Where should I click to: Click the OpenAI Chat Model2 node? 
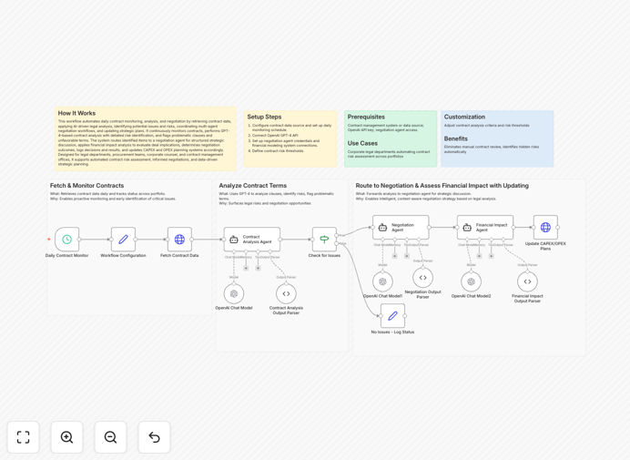(x=471, y=281)
